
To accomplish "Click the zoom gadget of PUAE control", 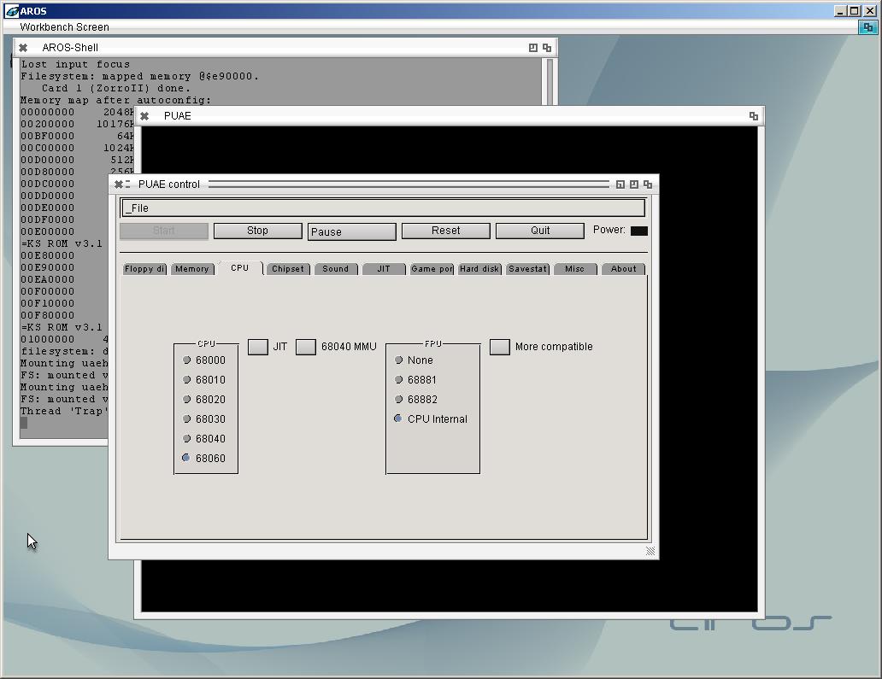I will tap(634, 184).
